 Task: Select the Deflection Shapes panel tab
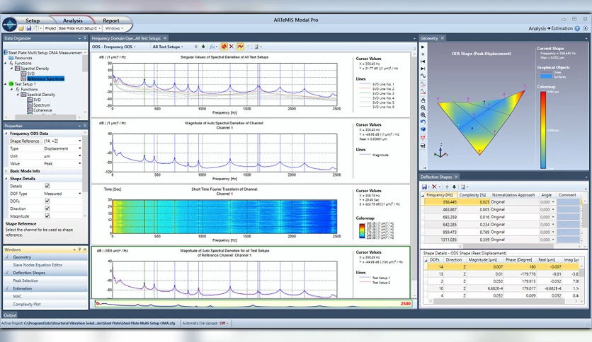pos(436,177)
